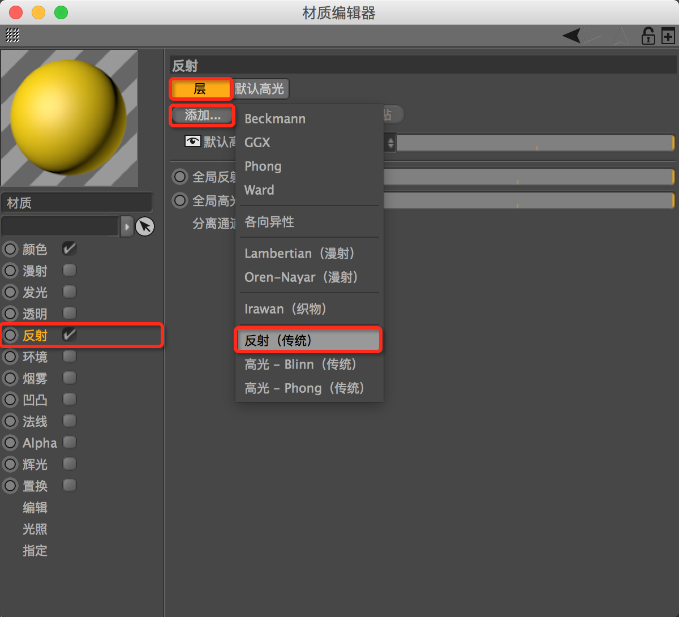
Task: Click the default highlight layer strength slider
Action: 535,143
